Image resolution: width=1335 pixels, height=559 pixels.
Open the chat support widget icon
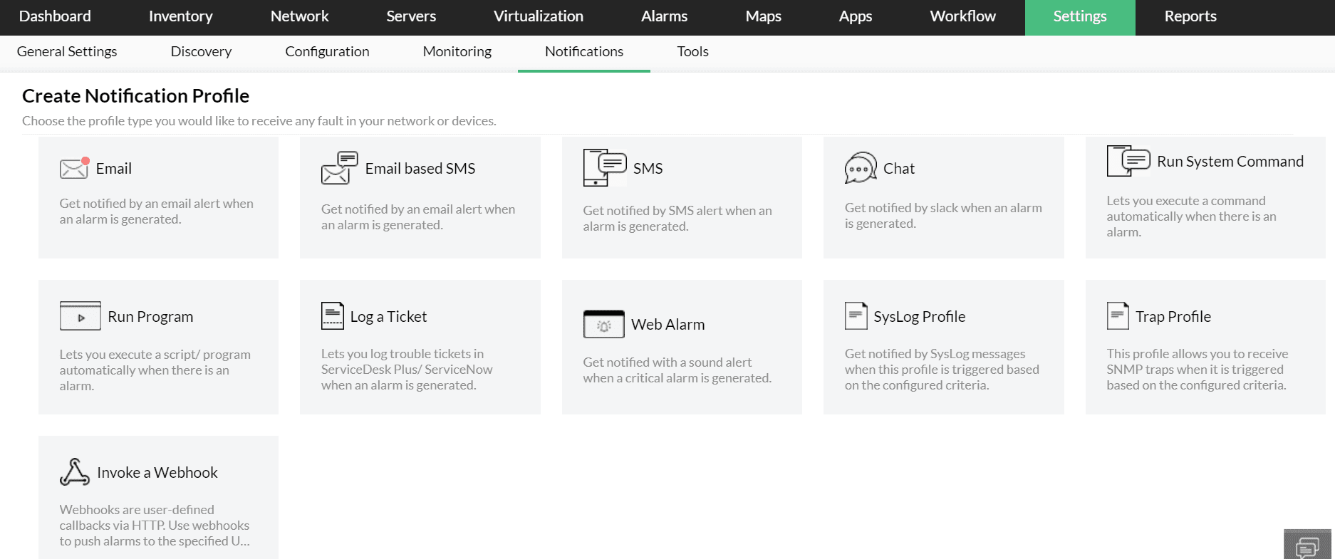pos(1307,545)
